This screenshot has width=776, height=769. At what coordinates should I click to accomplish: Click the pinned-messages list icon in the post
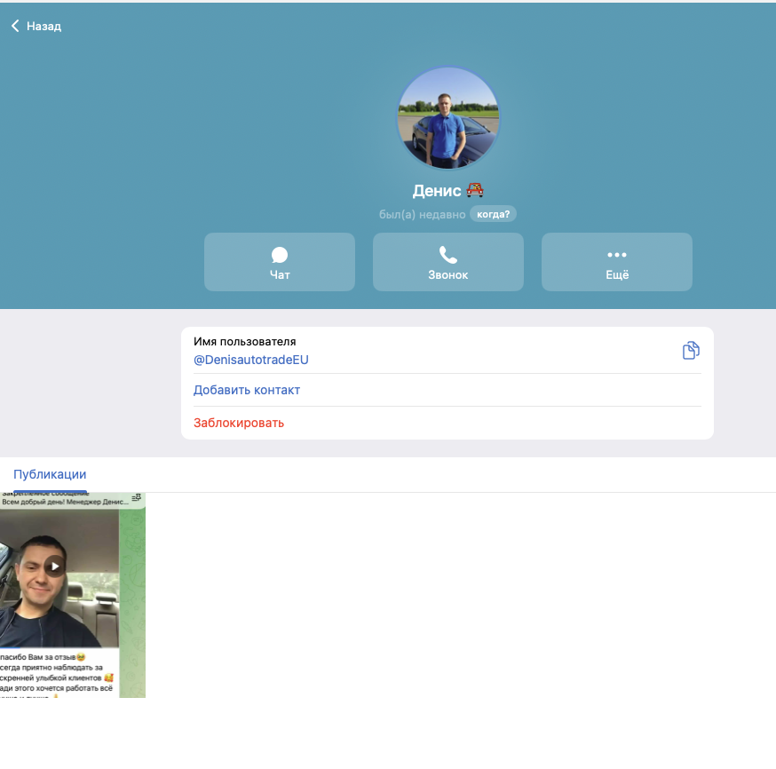tap(136, 498)
